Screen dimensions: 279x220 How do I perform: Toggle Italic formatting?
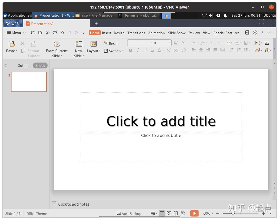pyautogui.click(x=138, y=50)
